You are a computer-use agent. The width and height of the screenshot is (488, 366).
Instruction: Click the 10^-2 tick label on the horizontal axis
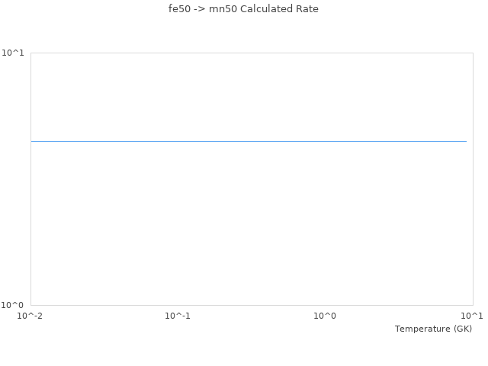click(30, 316)
